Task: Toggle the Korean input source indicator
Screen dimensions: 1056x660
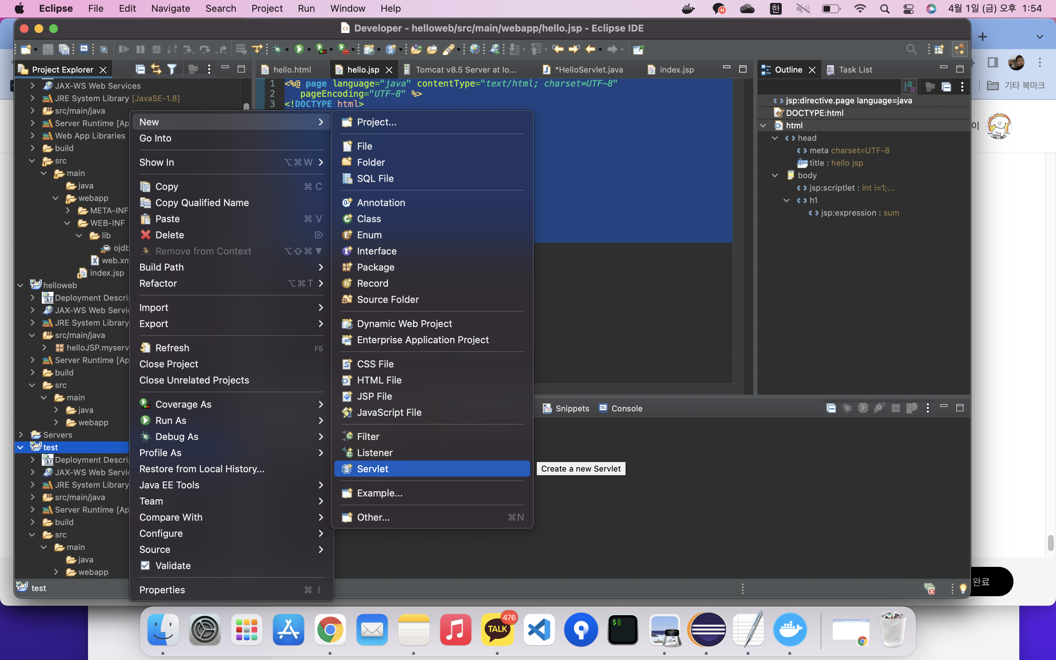Action: coord(775,9)
